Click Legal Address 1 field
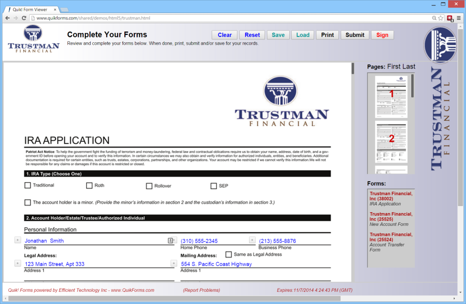The image size is (466, 304). click(x=99, y=264)
